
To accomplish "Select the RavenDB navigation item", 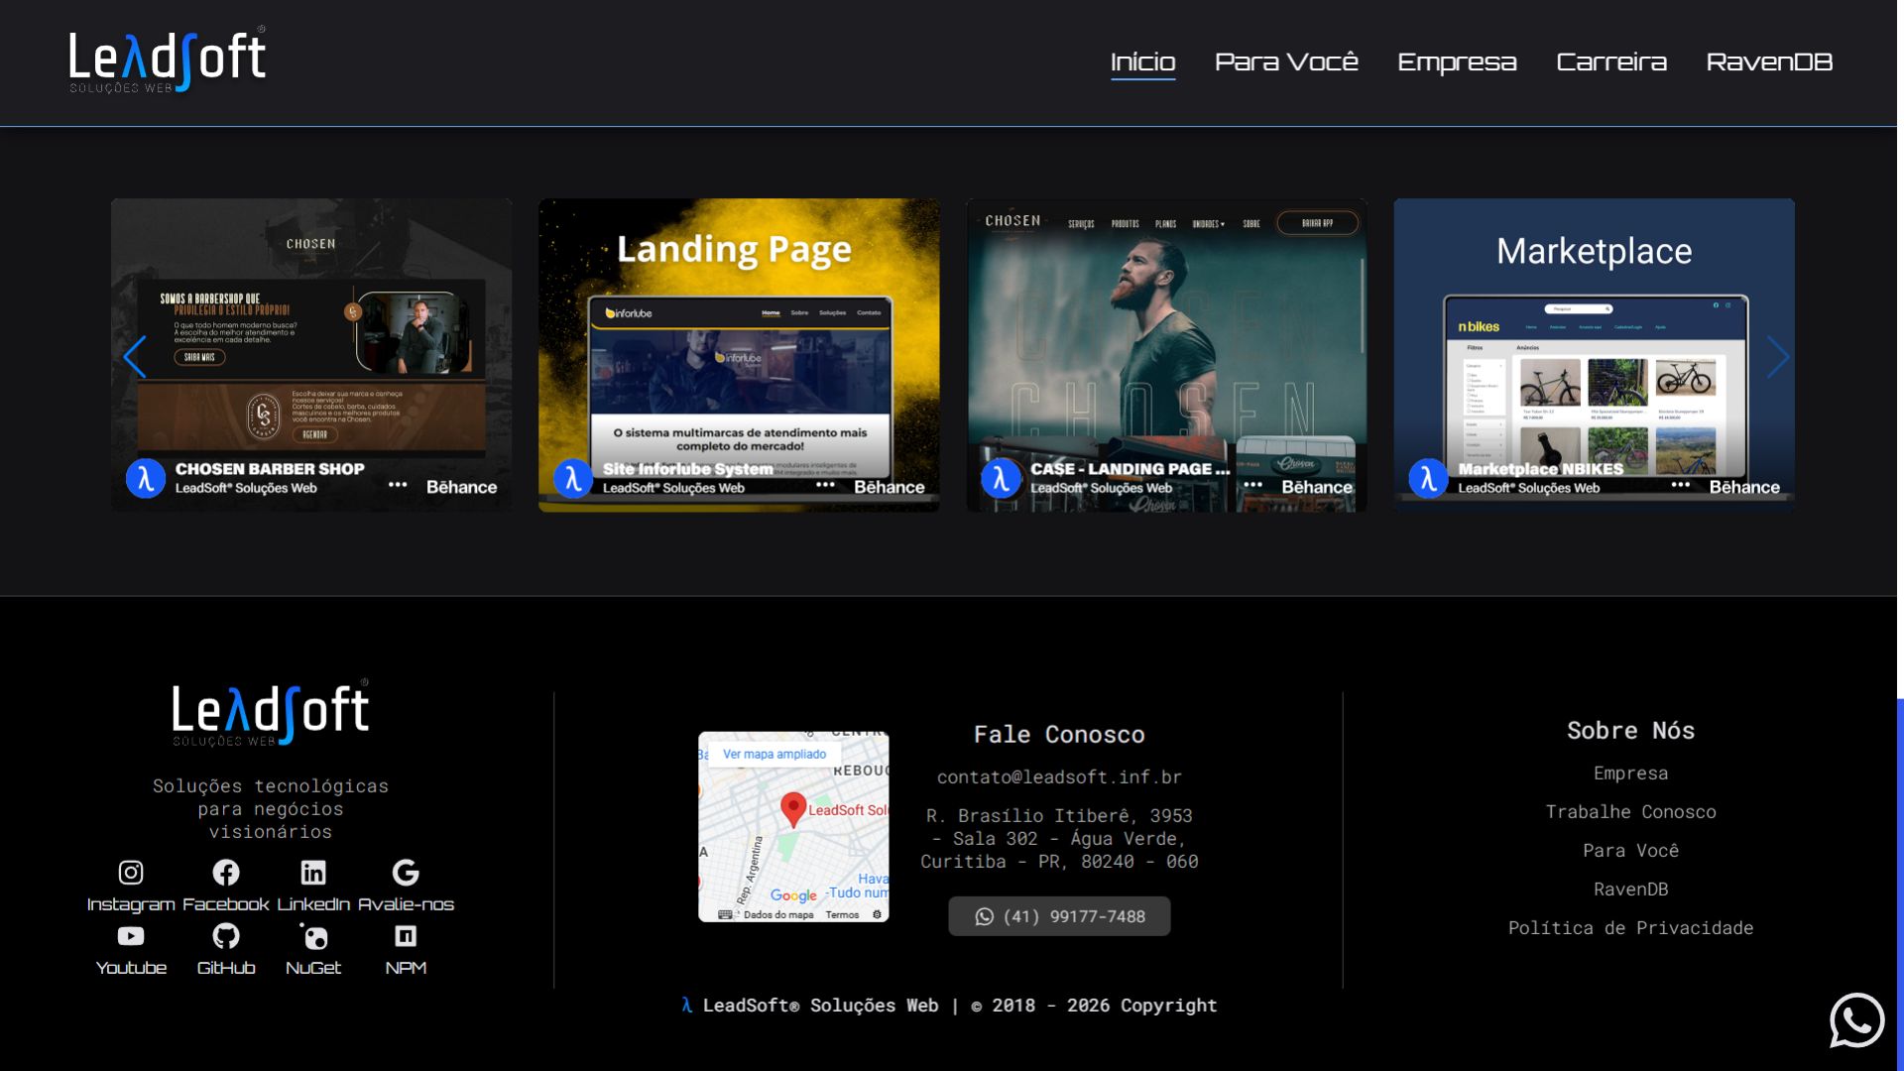I will [x=1769, y=62].
